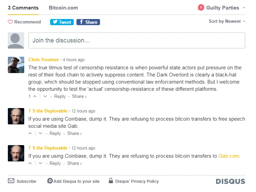Share via the Tweet button
256x192 pixels.
tap(62, 22)
